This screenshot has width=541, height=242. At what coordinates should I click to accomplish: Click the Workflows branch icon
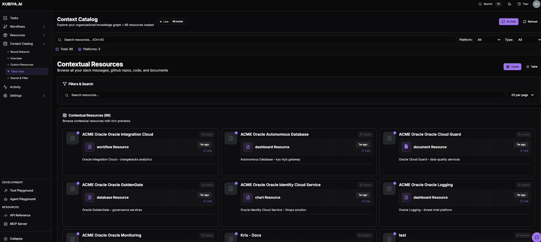click(x=5, y=27)
